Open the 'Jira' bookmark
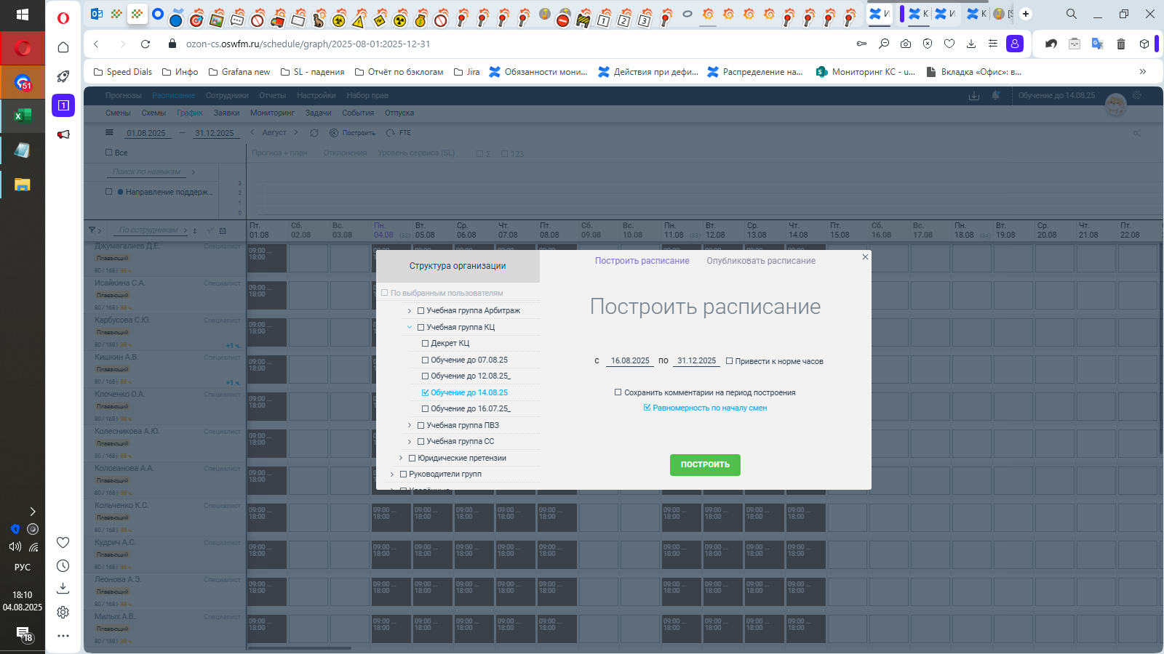The height and width of the screenshot is (654, 1164). point(466,71)
